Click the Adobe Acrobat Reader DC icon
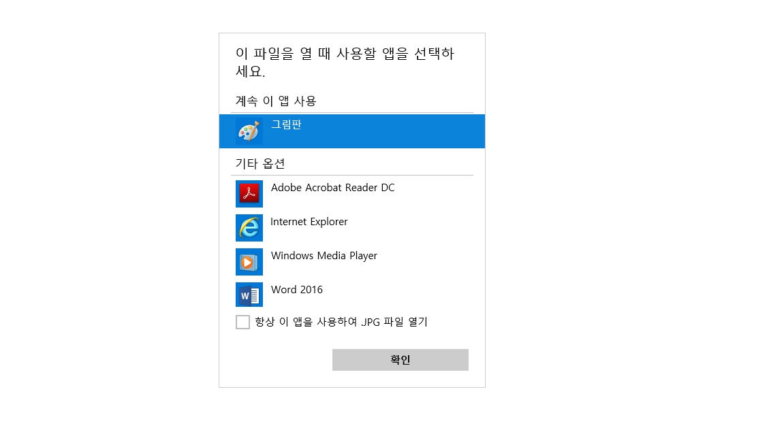This screenshot has height=432, width=769. tap(249, 194)
